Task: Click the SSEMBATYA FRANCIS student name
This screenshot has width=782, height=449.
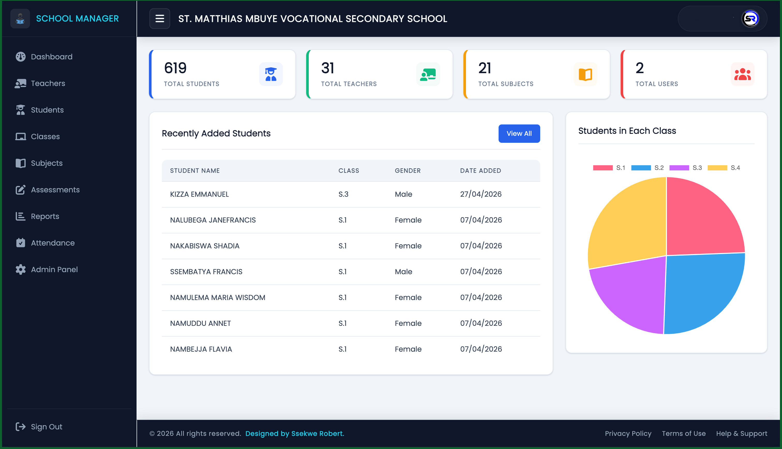Action: [206, 272]
